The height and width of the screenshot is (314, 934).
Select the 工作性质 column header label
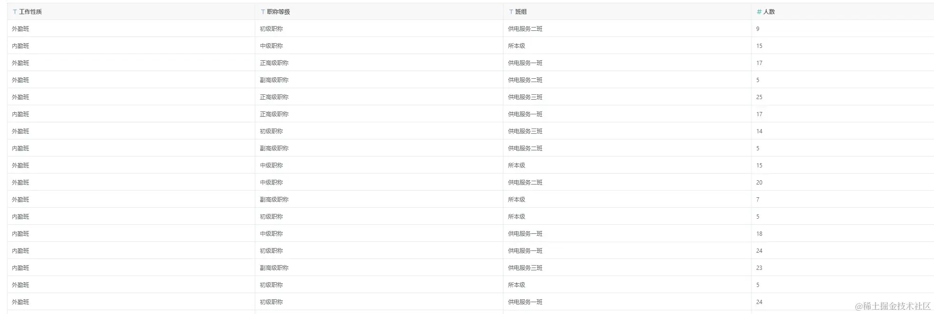click(x=30, y=12)
